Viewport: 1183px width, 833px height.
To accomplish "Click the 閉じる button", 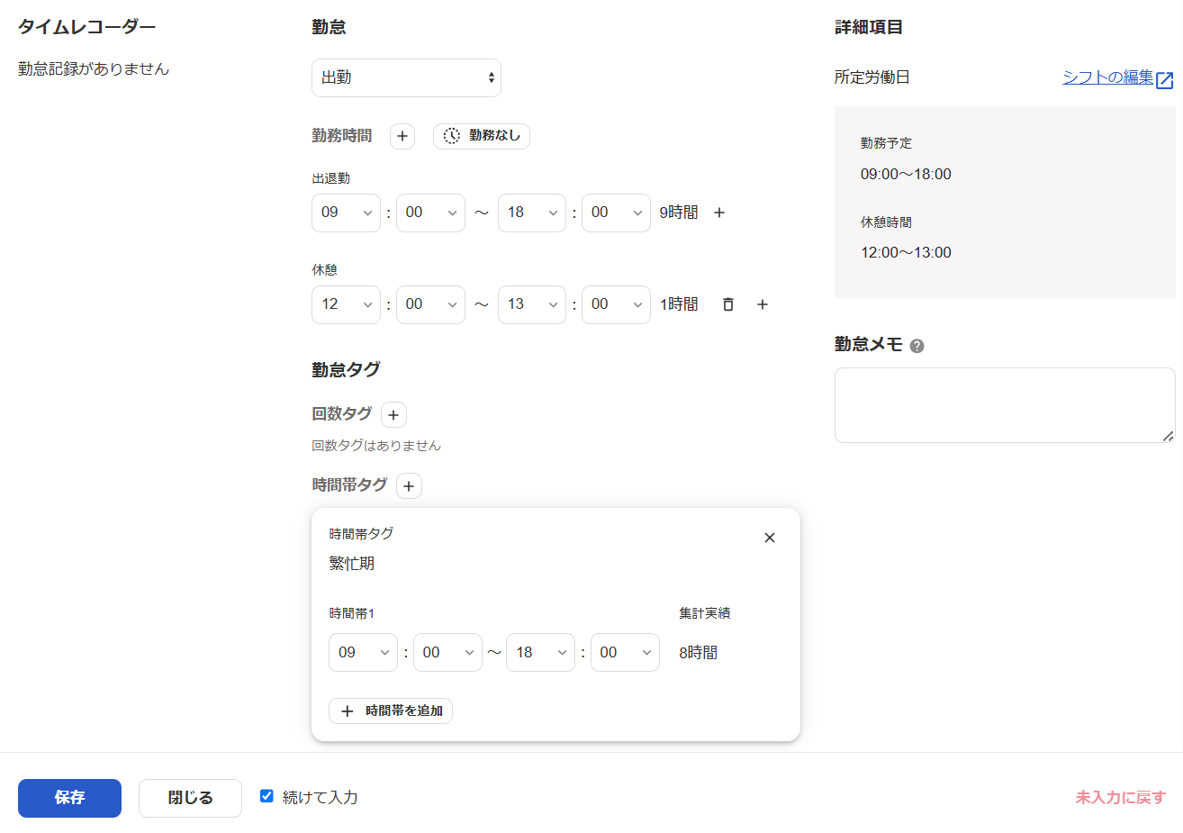I will point(190,798).
